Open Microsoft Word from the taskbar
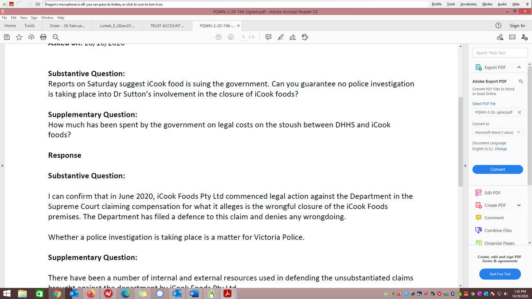 [x=193, y=293]
